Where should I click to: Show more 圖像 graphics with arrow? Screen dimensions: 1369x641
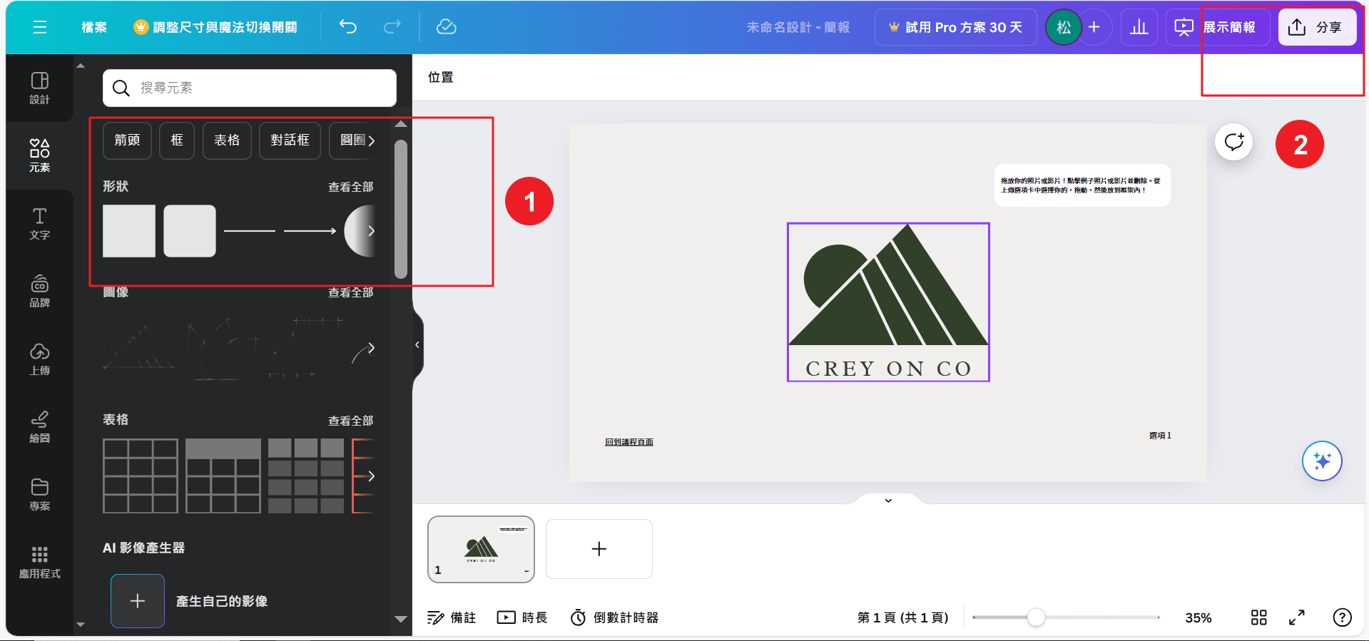(371, 348)
